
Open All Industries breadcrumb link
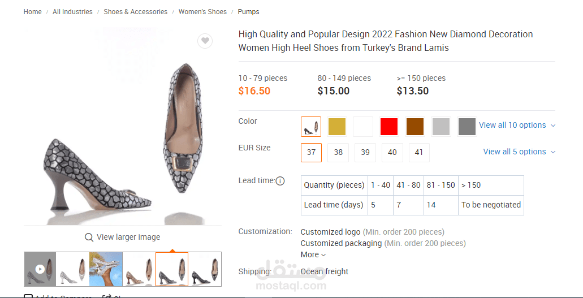click(x=72, y=12)
